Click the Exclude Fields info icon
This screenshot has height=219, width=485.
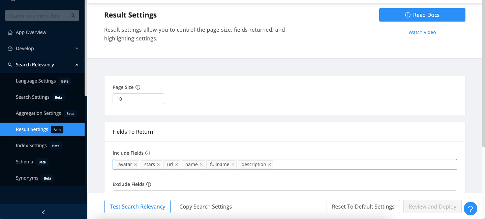coord(149,184)
